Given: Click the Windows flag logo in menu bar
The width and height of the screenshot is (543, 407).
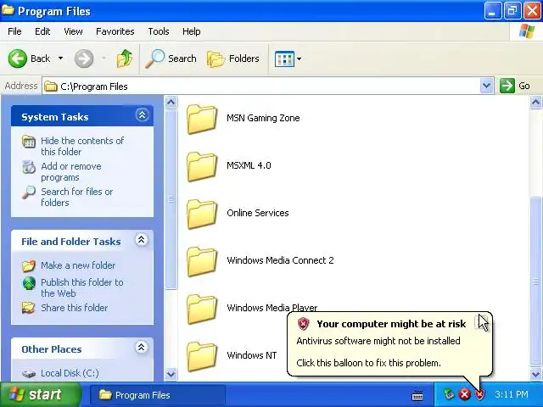Looking at the screenshot, I should coord(527,31).
